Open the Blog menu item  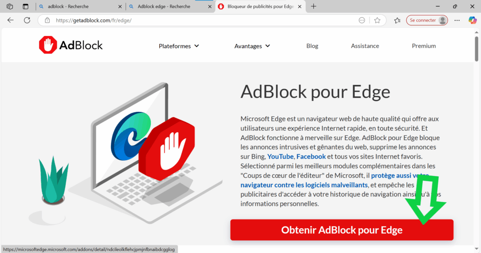pyautogui.click(x=312, y=46)
